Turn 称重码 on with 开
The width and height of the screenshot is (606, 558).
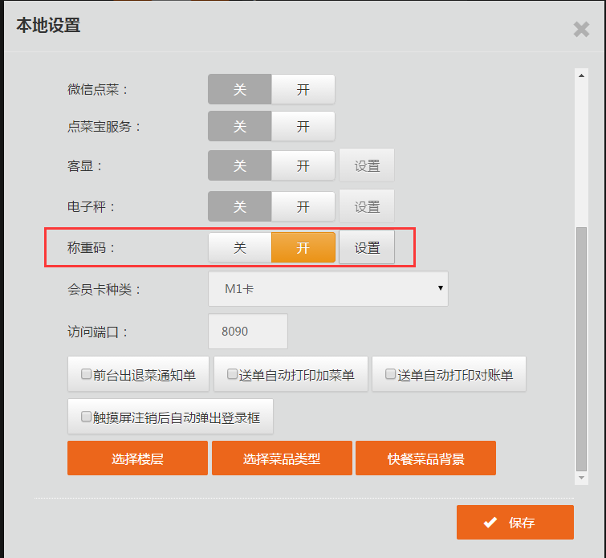(303, 247)
